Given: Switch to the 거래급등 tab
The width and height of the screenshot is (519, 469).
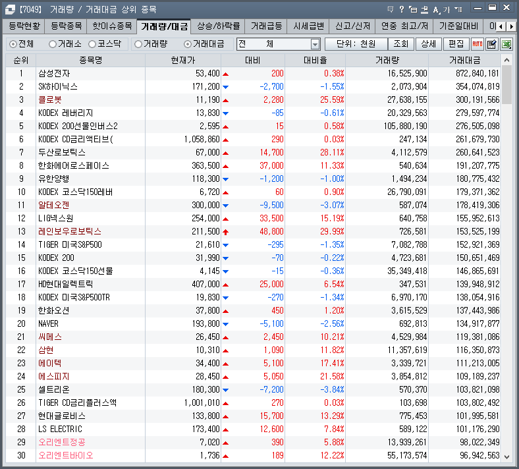Looking at the screenshot, I should [266, 26].
